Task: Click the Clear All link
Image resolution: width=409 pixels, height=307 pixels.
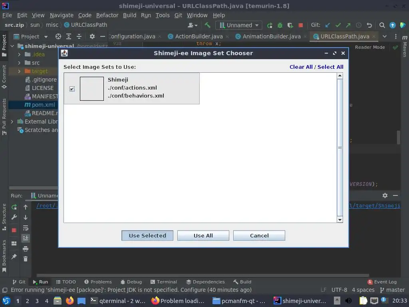Action: point(301,67)
